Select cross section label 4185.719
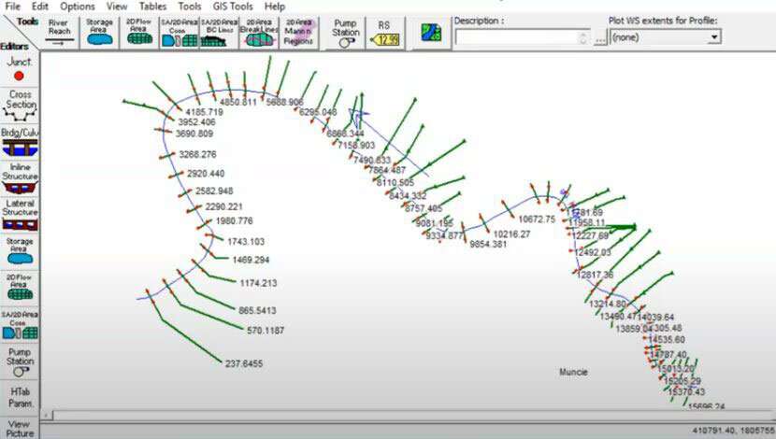This screenshot has height=439, width=776. pyautogui.click(x=204, y=112)
